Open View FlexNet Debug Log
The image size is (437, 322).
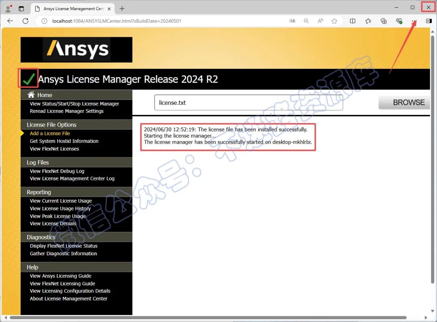click(x=57, y=171)
